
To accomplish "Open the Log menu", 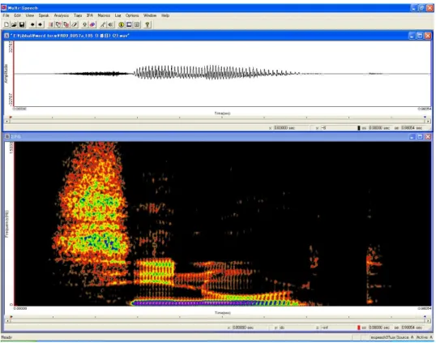I will 118,15.
